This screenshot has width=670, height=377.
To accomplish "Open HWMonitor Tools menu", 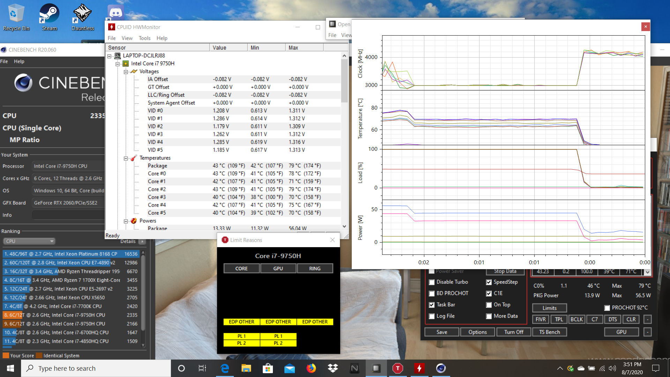I will 144,38.
